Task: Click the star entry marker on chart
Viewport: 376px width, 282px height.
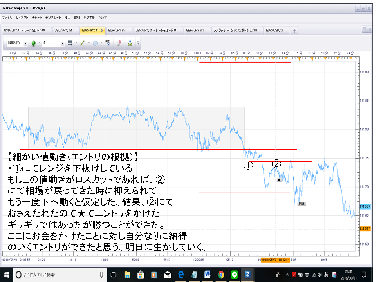Action: [279, 180]
